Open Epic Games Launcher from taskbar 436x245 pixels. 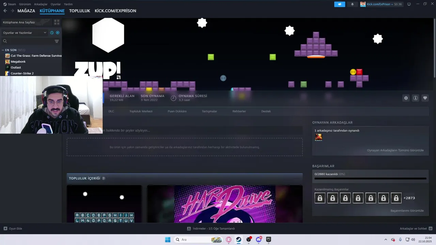click(x=268, y=240)
